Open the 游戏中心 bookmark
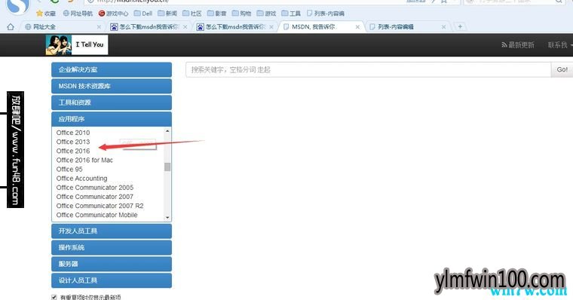This screenshot has width=573, height=300. click(x=113, y=14)
